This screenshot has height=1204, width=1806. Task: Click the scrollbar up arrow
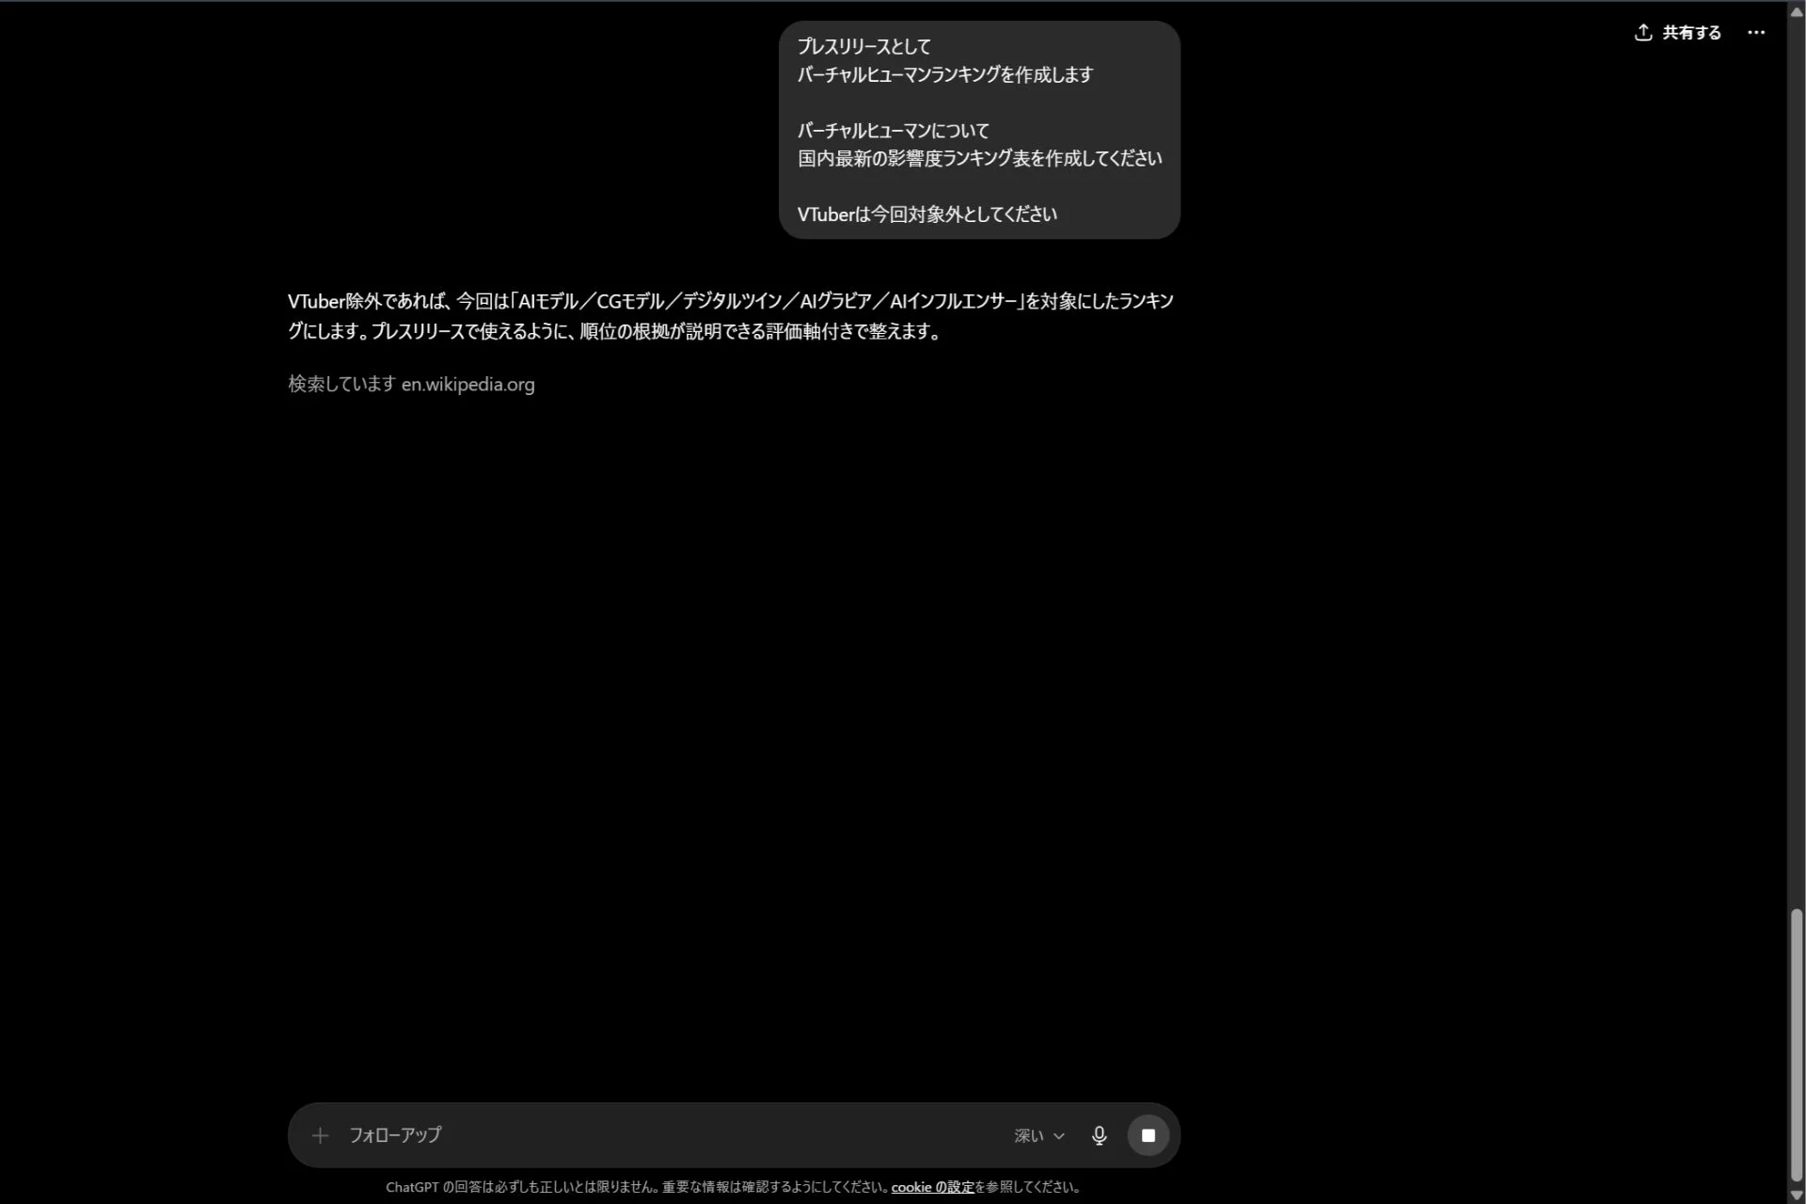1797,12
